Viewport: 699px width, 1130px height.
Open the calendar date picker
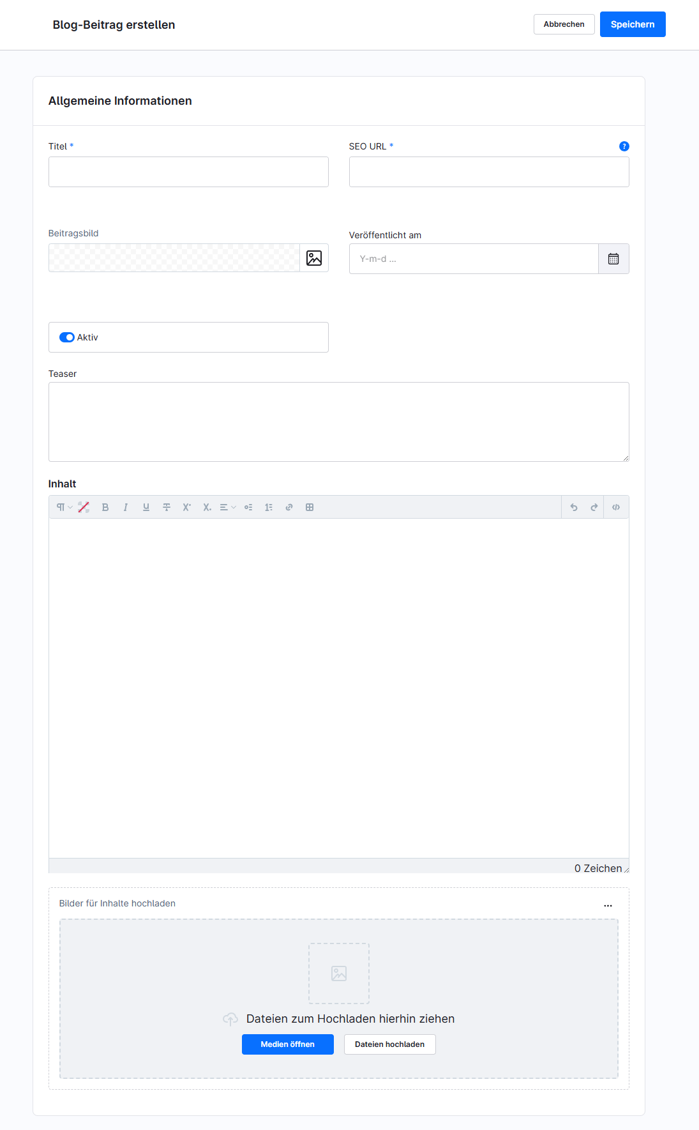(x=613, y=259)
